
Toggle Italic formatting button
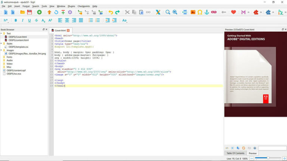[x=22, y=20]
